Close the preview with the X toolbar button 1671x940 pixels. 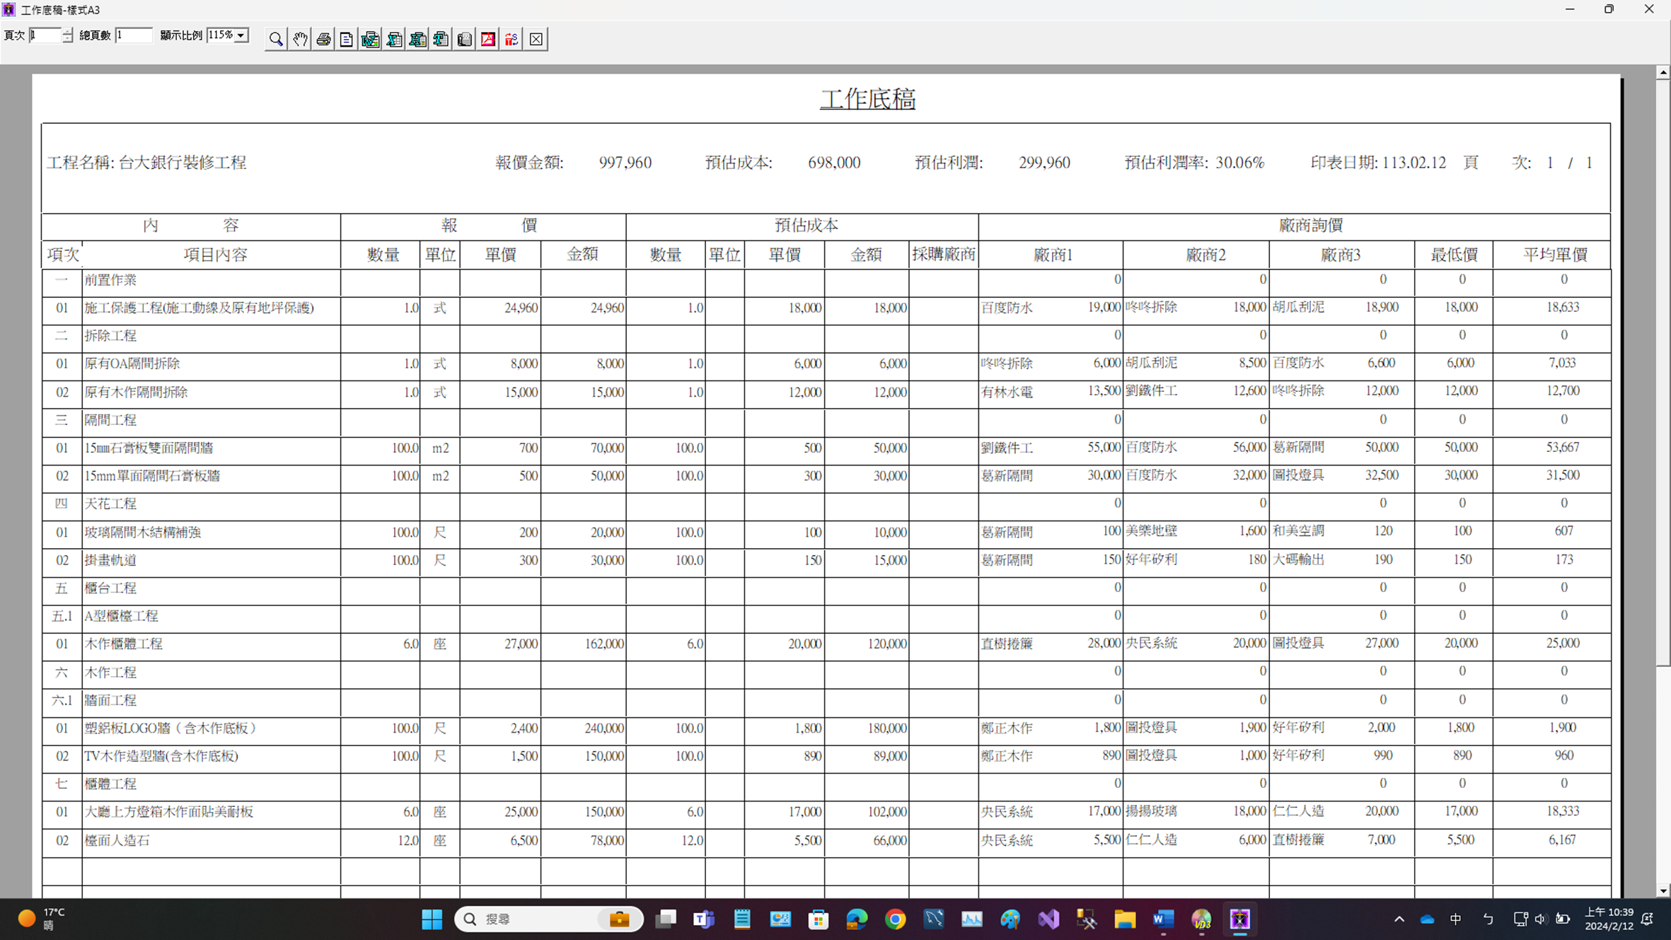click(536, 39)
